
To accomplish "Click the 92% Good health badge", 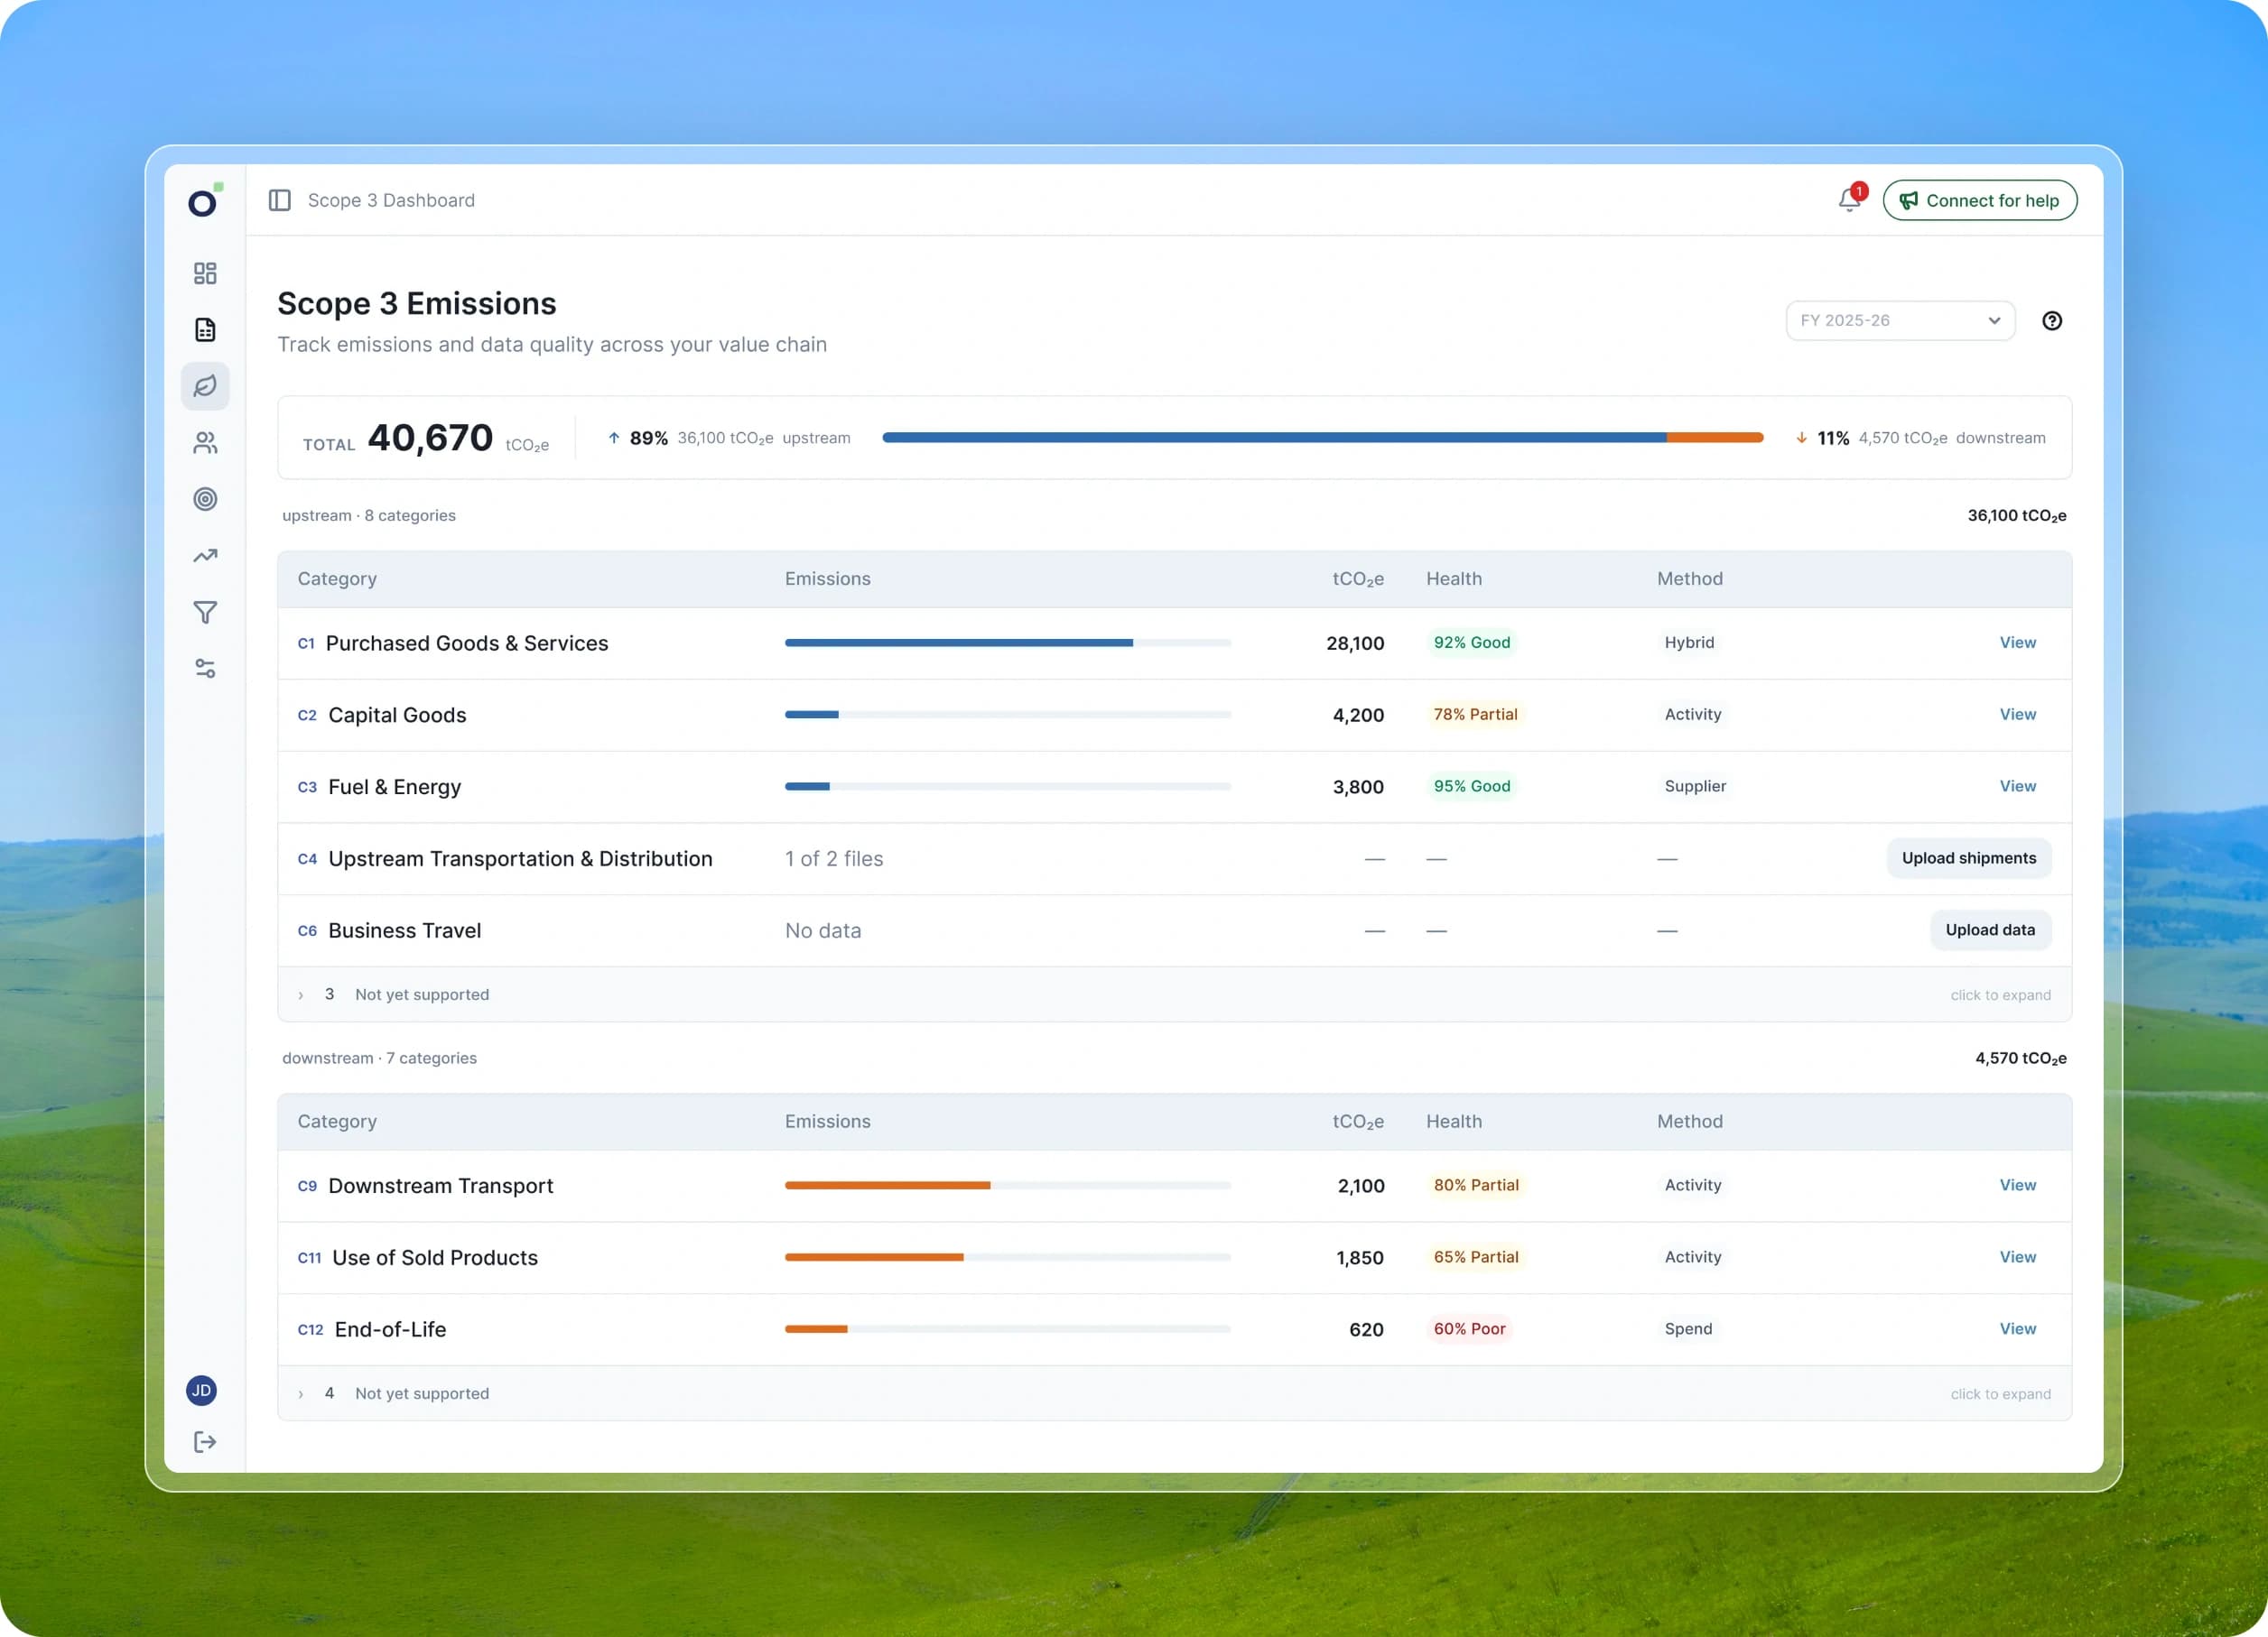I will point(1471,643).
